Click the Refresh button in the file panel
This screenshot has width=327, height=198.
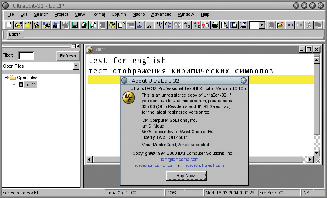point(68,56)
